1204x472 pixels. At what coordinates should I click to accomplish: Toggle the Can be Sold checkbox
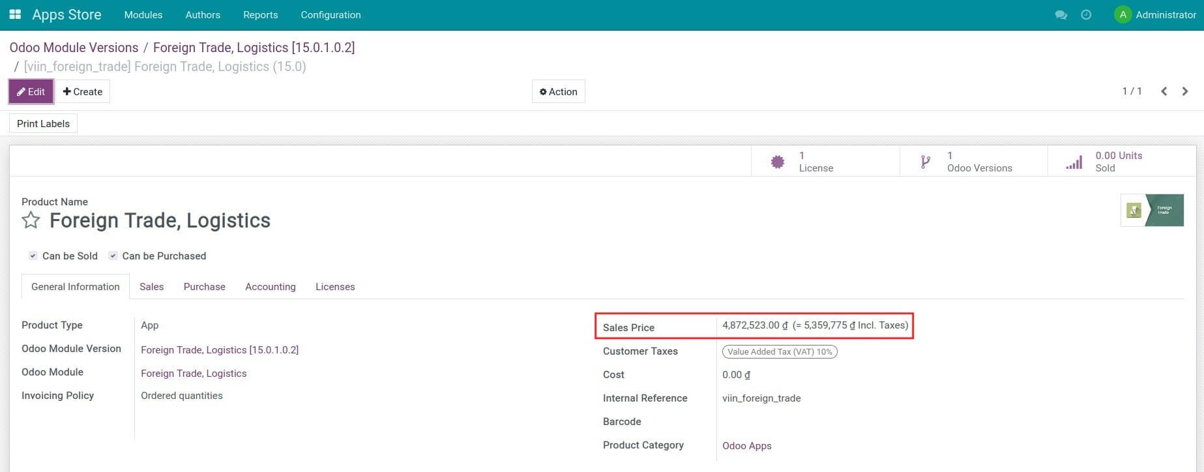pyautogui.click(x=33, y=256)
